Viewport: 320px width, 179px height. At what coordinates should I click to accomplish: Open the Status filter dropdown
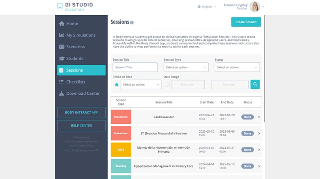pos(237,67)
